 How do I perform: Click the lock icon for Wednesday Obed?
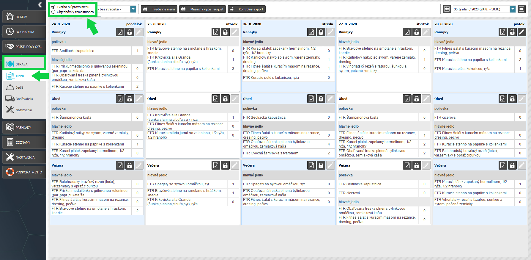click(x=321, y=99)
